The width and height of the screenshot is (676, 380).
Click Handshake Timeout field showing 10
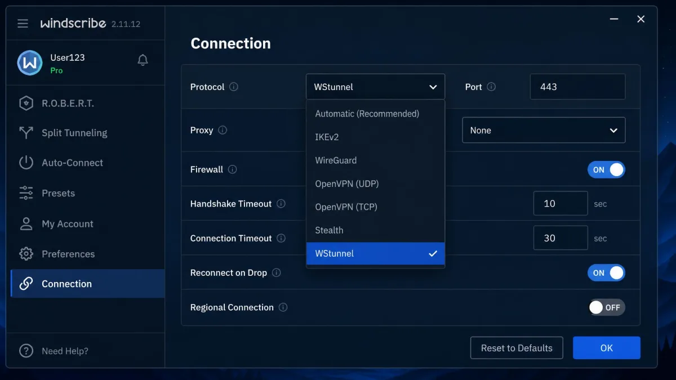pos(561,204)
